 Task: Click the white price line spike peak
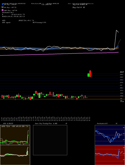pos(116,30)
